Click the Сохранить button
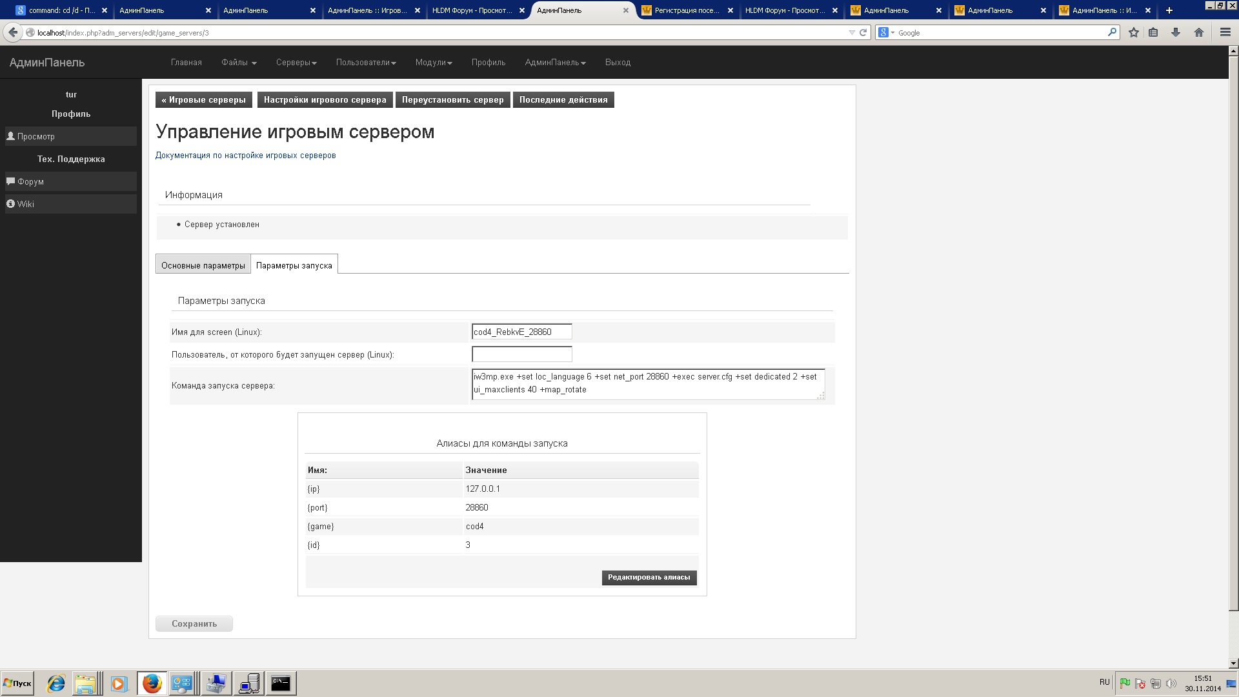1239x697 pixels. tap(194, 623)
